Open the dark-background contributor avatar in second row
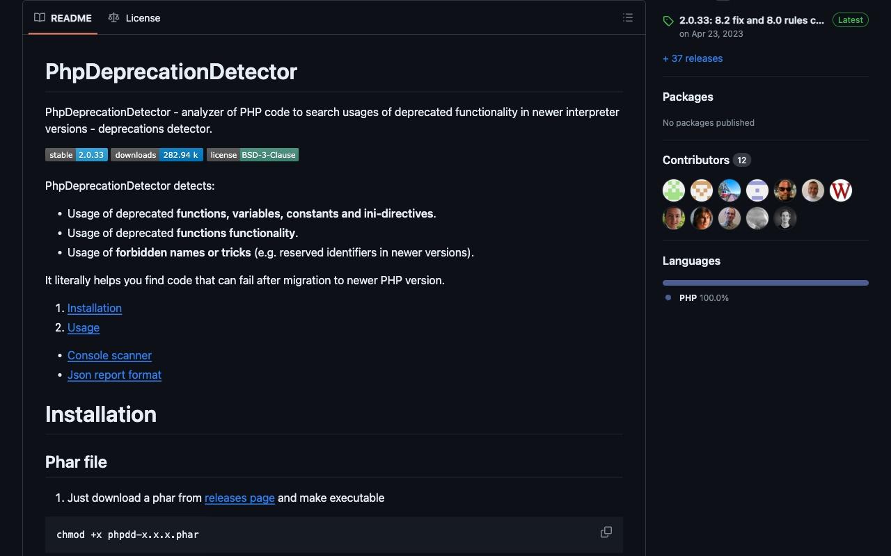Image resolution: width=891 pixels, height=556 pixels. click(785, 218)
